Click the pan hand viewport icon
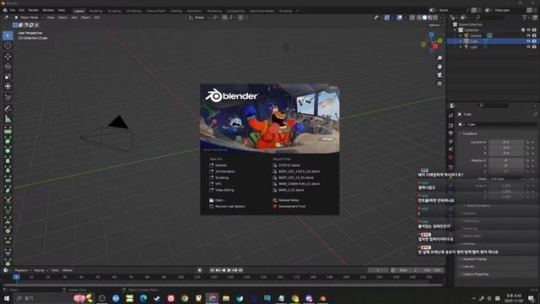Viewport: 540px width, 304px height. (440, 67)
